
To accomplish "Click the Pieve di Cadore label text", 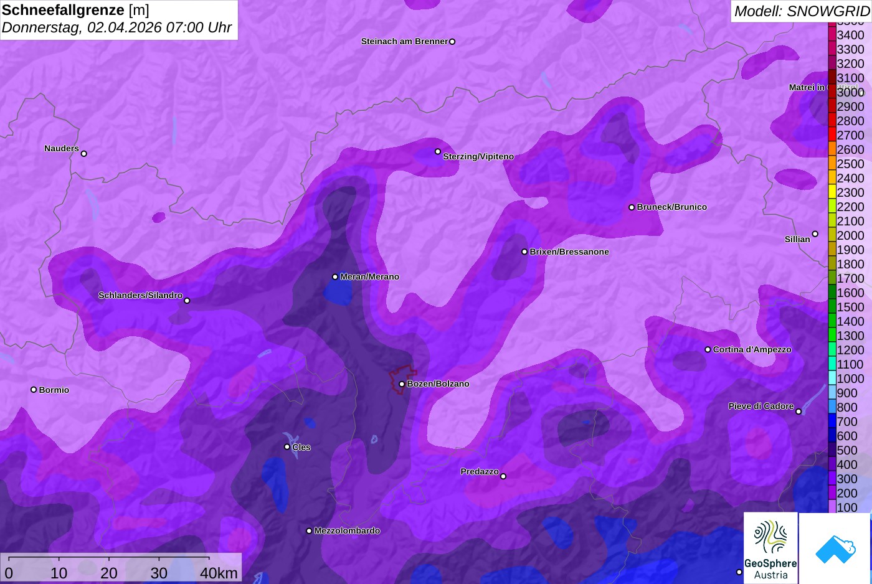I will tap(761, 407).
